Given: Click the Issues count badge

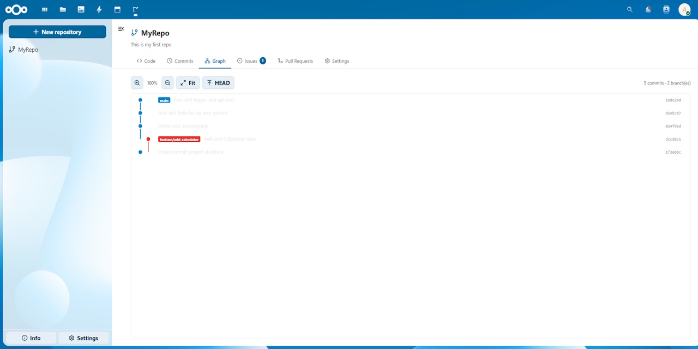Looking at the screenshot, I should pos(263,61).
